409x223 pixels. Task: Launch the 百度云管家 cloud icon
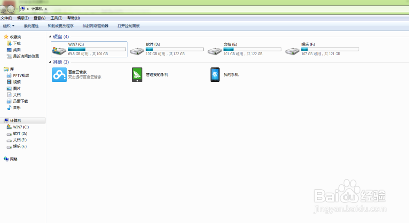59,74
